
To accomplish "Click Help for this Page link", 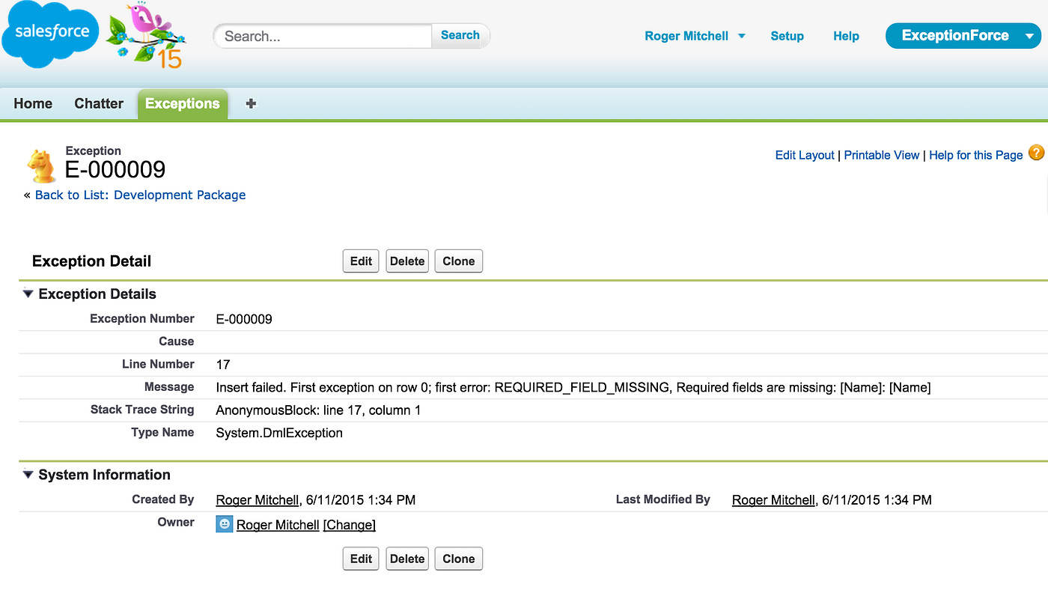I will pyautogui.click(x=976, y=155).
